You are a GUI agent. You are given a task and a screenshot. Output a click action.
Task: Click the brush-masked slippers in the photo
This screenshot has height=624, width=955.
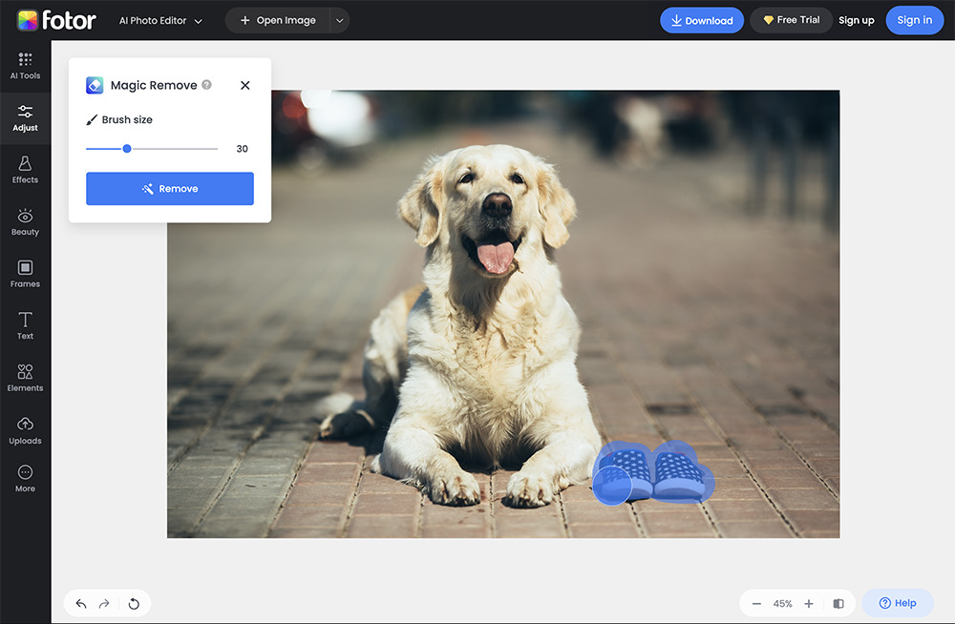tap(653, 473)
